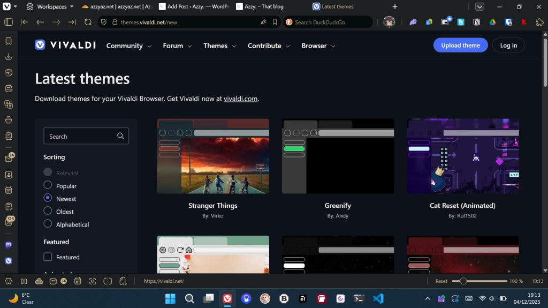Open the Stranger Things theme title
548x308 pixels.
click(213, 206)
